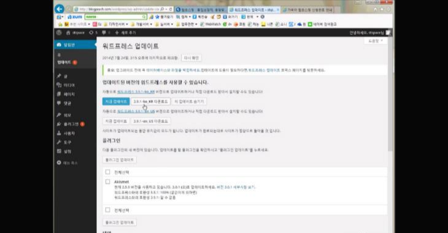
Task: Open the 워드프레스 3.9.1-en_US link
Action: click(x=136, y=111)
